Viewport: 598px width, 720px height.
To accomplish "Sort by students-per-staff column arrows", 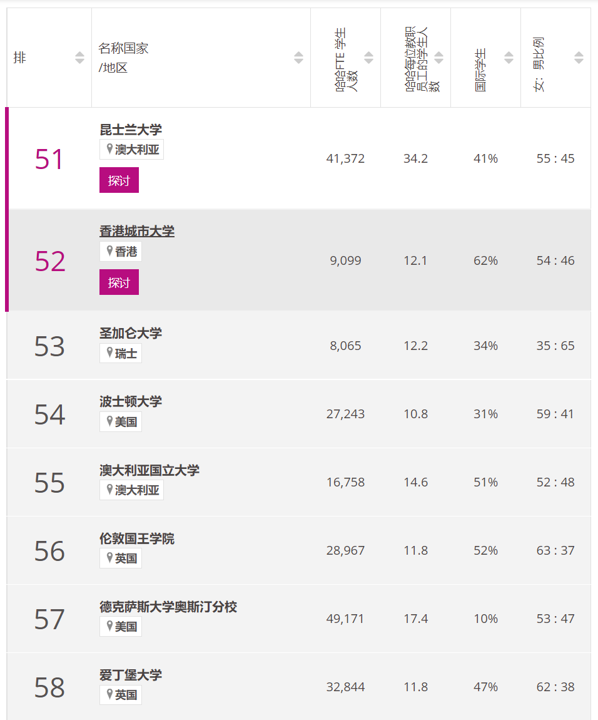I will [x=438, y=58].
